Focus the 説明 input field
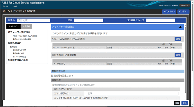194x107 pixels. pos(89,20)
